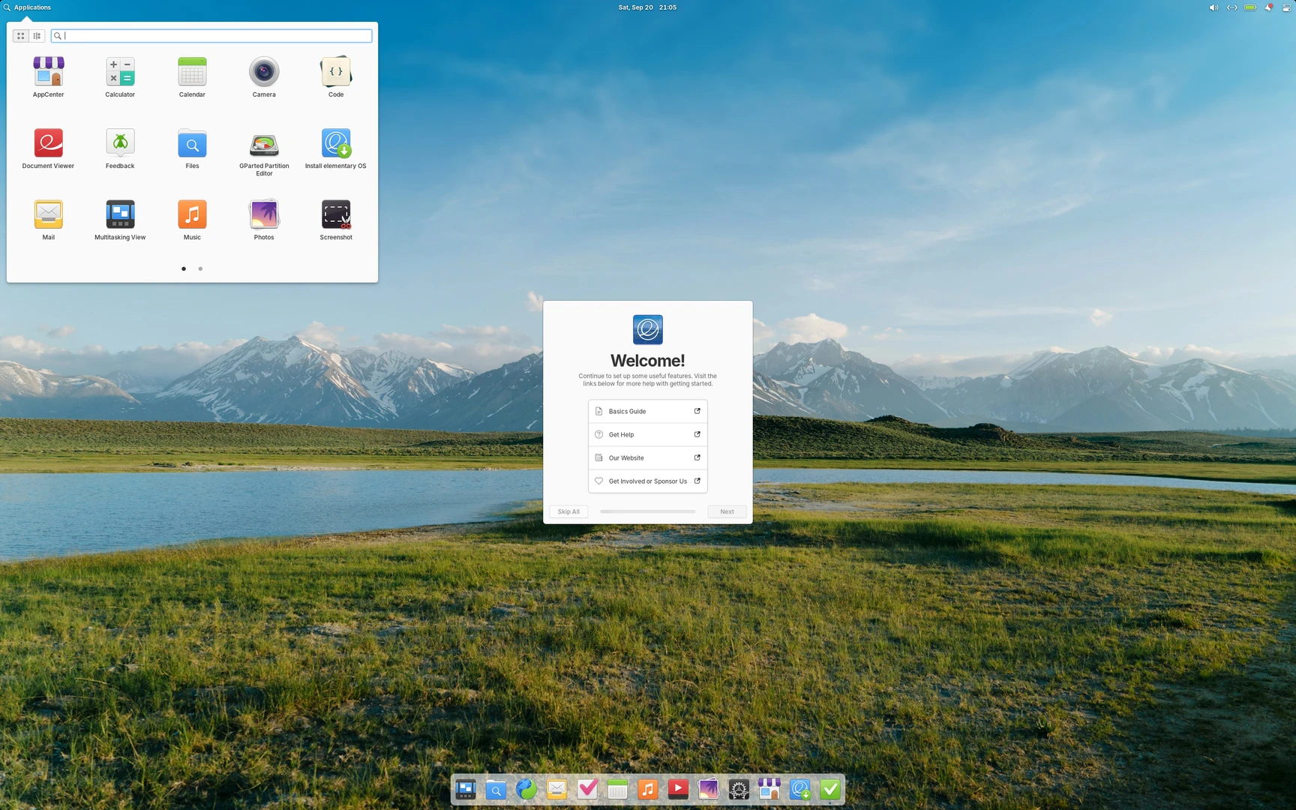
Task: Switch launcher to category view
Action: pyautogui.click(x=37, y=35)
